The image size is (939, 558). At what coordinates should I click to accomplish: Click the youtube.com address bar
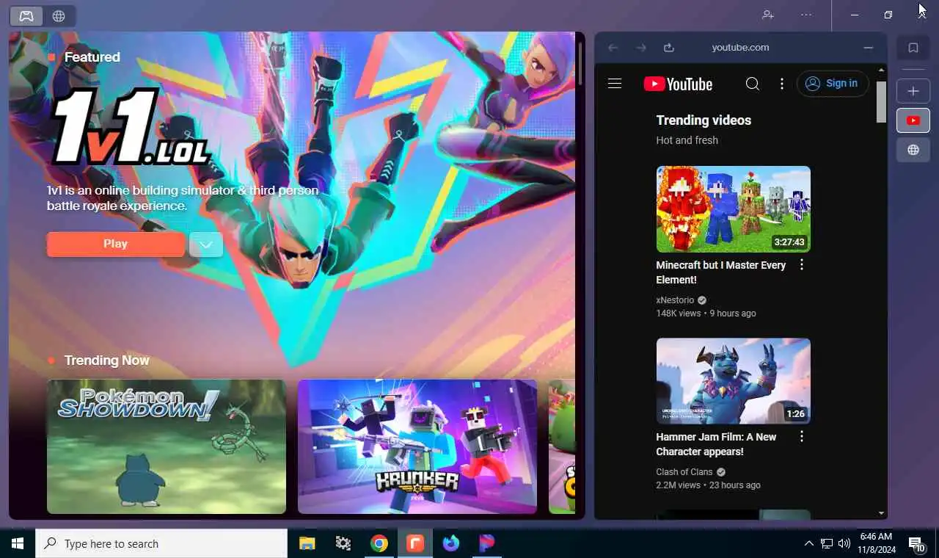point(740,48)
